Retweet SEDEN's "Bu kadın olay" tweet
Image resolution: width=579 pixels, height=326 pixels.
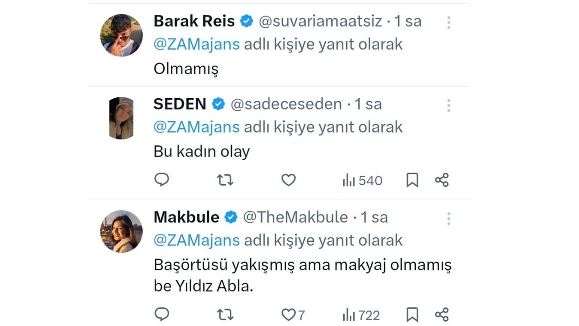coord(224,180)
